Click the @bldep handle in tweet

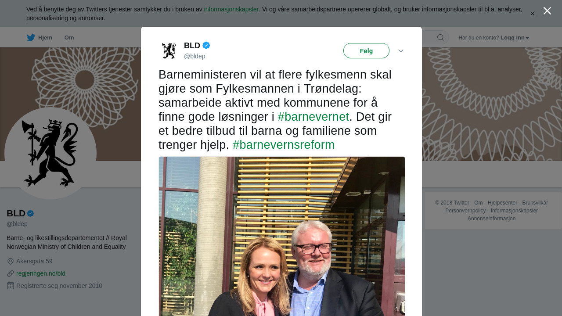coord(195,56)
